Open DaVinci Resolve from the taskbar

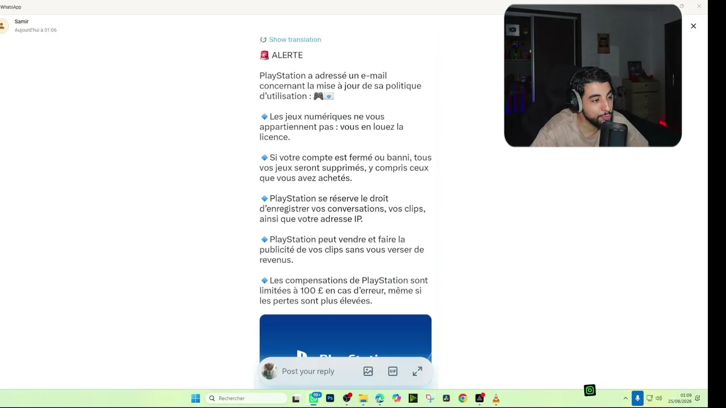click(x=446, y=398)
